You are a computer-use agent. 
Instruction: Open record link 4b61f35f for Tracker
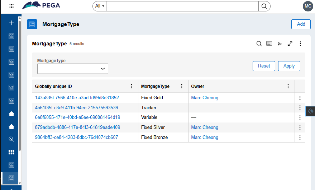pos(76,107)
